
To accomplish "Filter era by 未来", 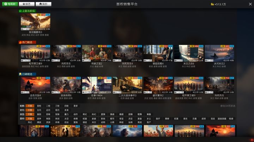I will (66, 110).
